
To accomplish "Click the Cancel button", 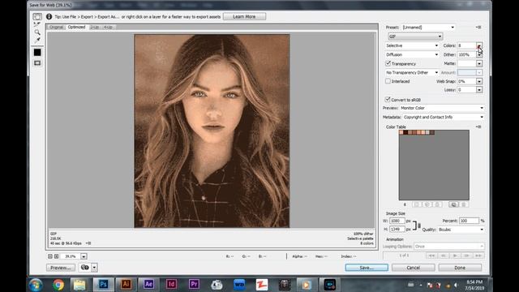I will [413, 268].
